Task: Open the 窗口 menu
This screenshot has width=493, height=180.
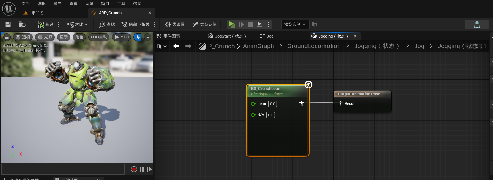Action: (105, 4)
